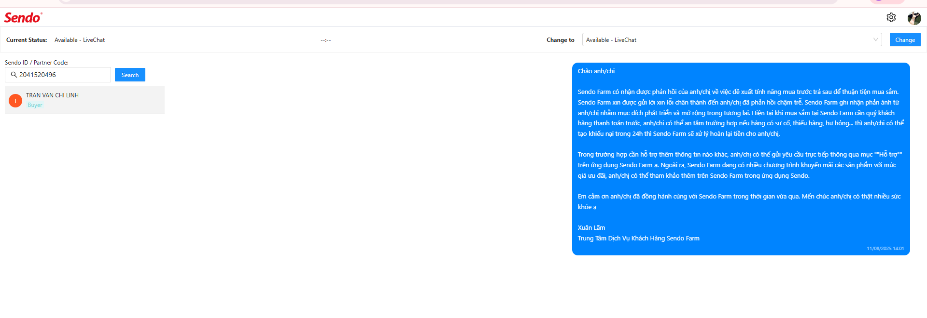Click the message timestamp 11/08/2025 14:01
The image size is (927, 318).
point(885,249)
